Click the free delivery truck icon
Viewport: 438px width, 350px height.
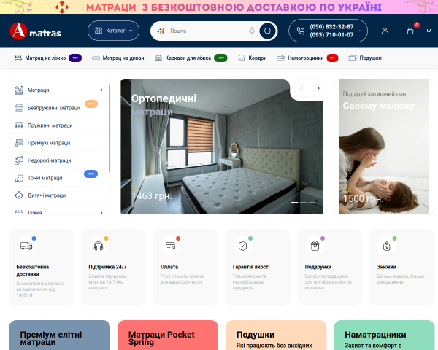point(26,246)
